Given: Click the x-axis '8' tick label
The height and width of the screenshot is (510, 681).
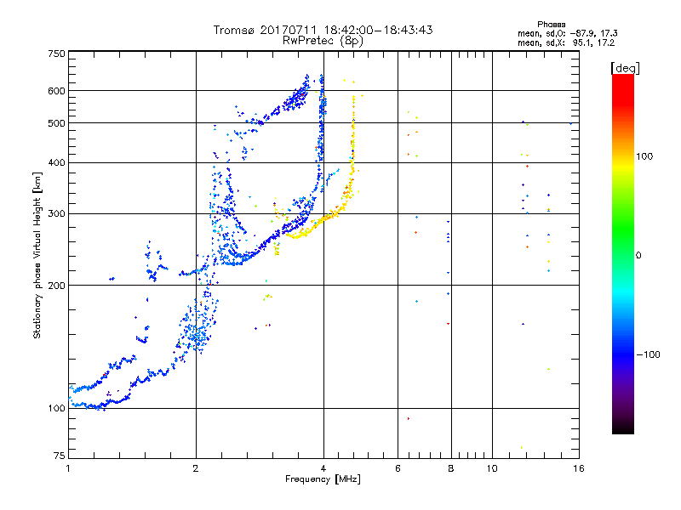Looking at the screenshot, I should 451,468.
